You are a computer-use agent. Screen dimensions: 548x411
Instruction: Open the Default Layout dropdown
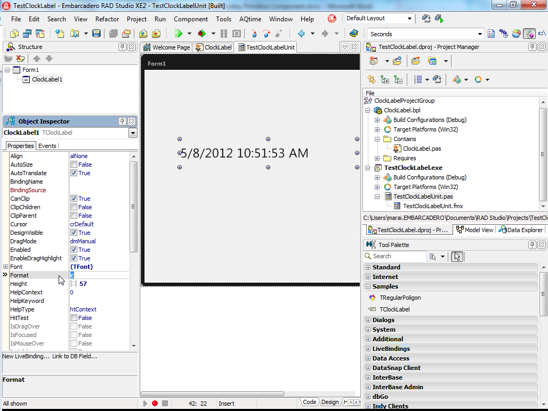(x=410, y=18)
